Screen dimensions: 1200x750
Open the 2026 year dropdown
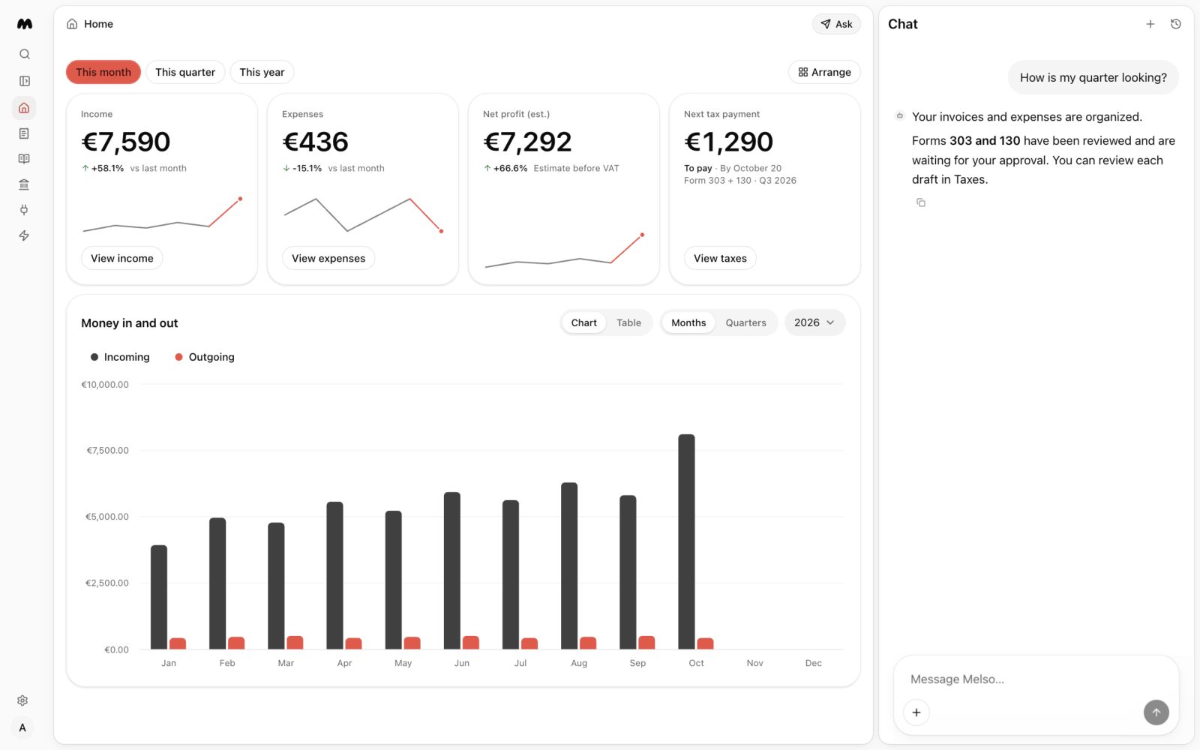point(814,322)
